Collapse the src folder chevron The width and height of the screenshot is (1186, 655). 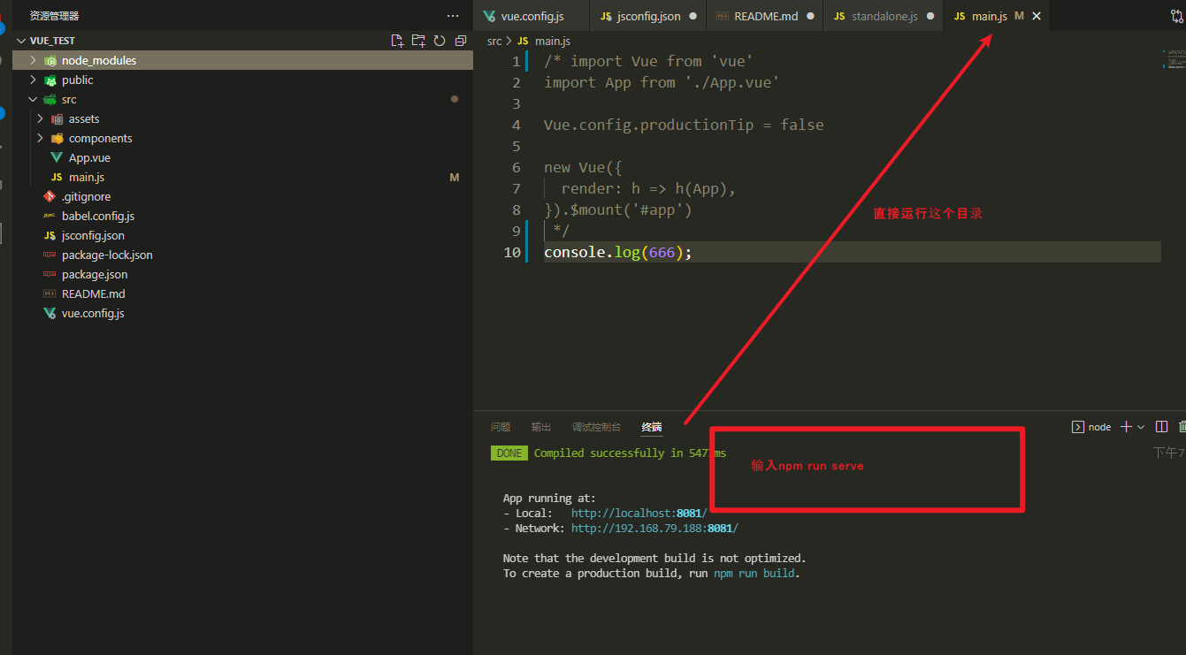click(x=33, y=99)
